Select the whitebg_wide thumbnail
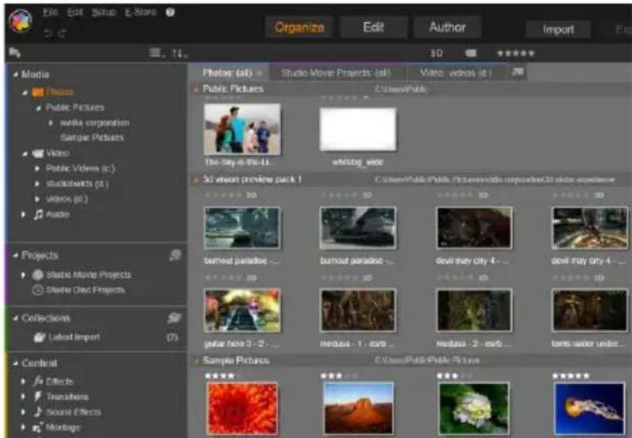Viewport: 632px width, 438px height. 358,129
